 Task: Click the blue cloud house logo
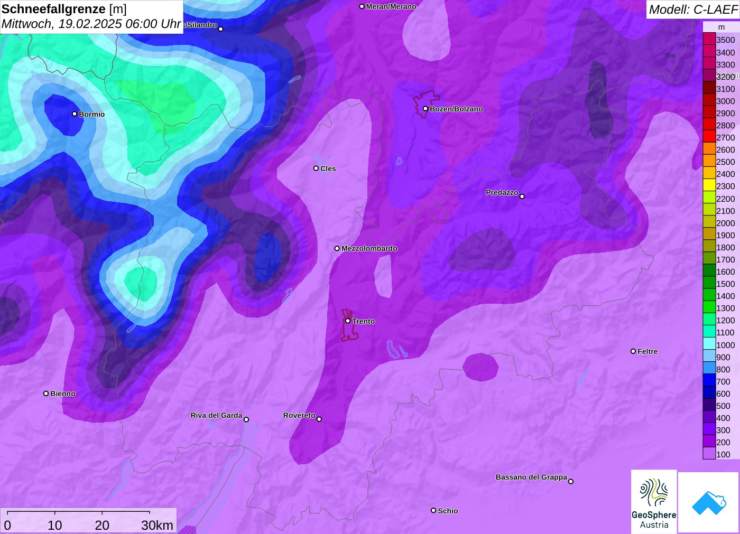[x=709, y=502]
